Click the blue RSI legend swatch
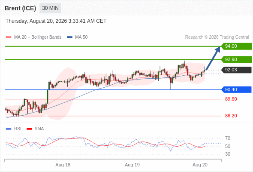Image resolution: width=253 pixels, height=172 pixels. pyautogui.click(x=9, y=129)
